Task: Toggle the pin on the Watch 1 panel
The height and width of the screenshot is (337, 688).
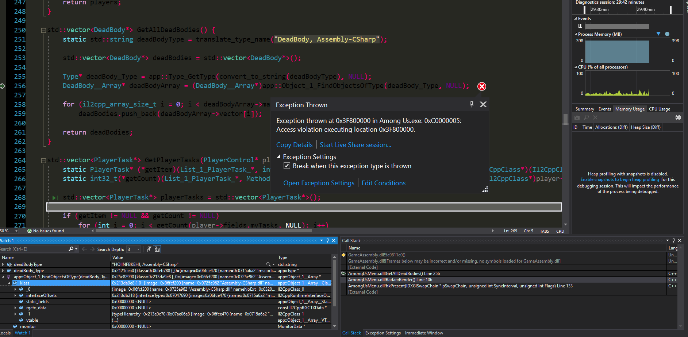Action: click(x=327, y=240)
